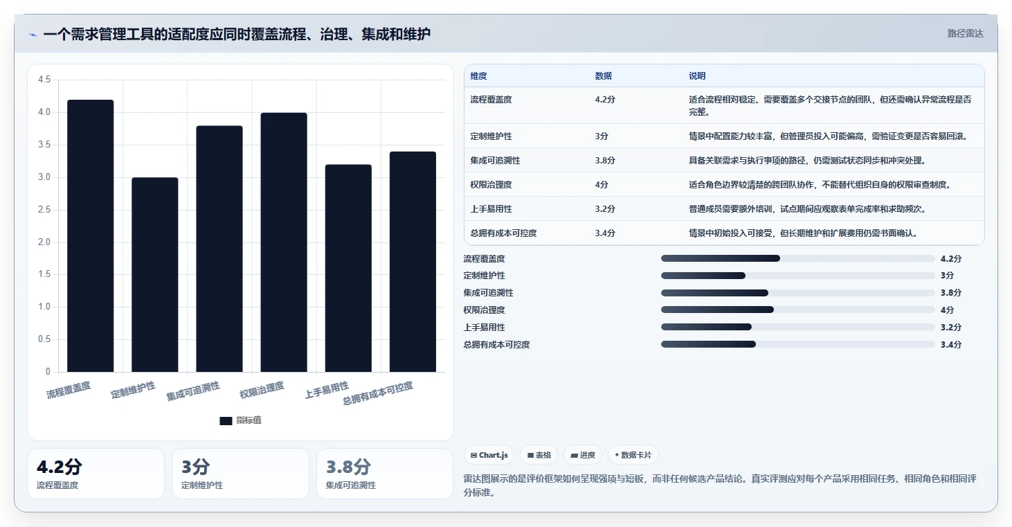Click the 指标值 legend color box
This screenshot has height=527, width=1012.
pos(226,420)
